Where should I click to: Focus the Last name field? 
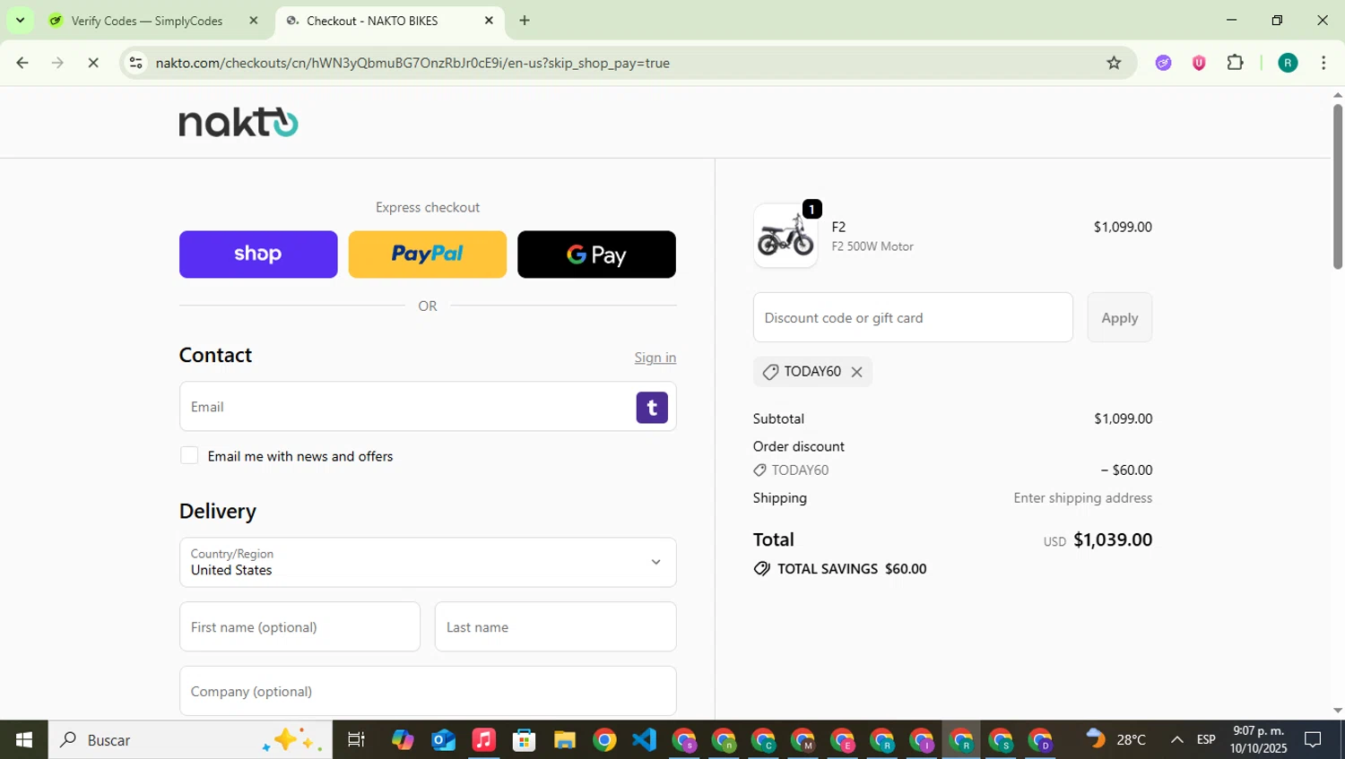pyautogui.click(x=556, y=626)
